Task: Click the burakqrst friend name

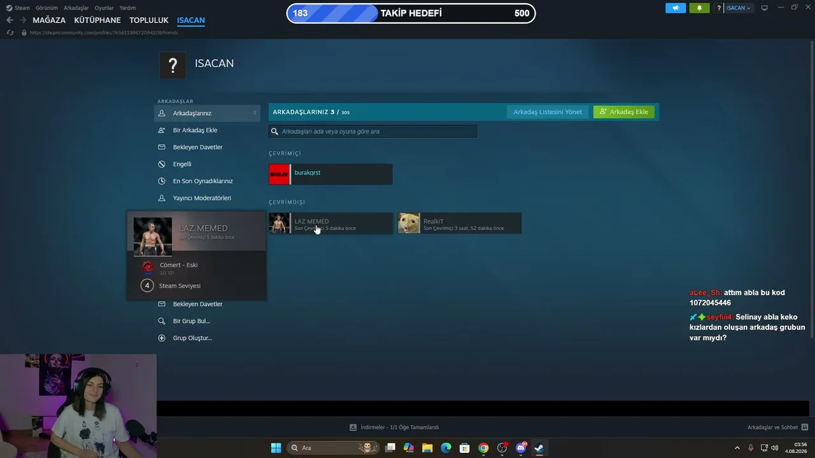Action: 308,173
